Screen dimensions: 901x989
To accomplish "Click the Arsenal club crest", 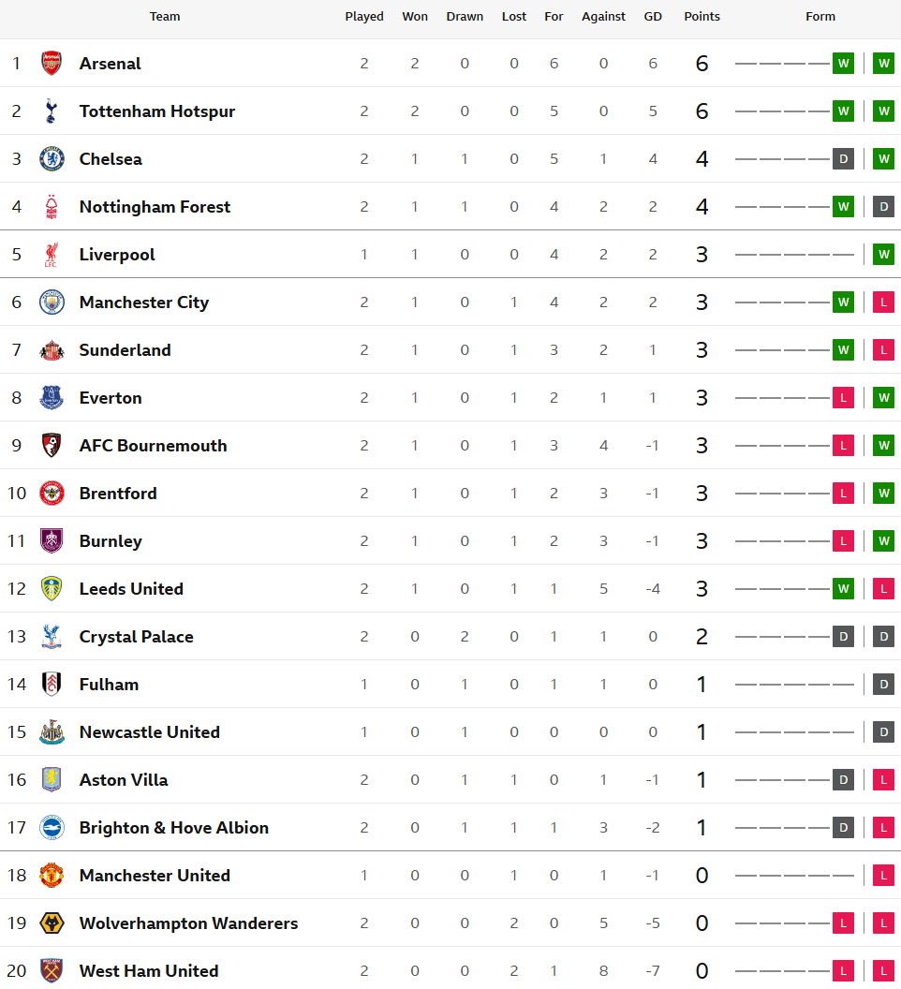I will [52, 63].
